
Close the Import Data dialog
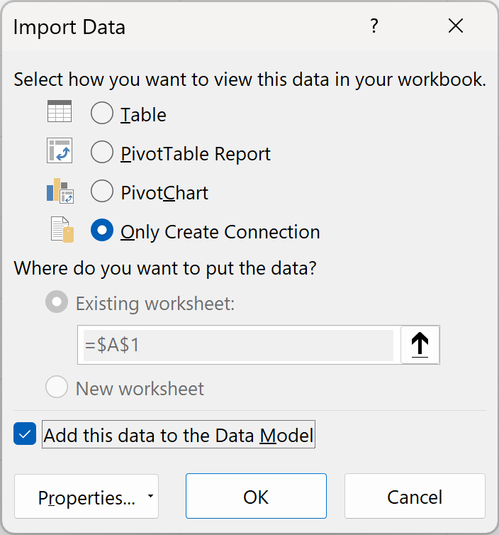tap(456, 27)
